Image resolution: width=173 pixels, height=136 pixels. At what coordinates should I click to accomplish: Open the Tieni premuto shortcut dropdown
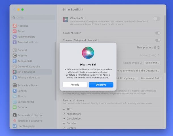[148, 47]
